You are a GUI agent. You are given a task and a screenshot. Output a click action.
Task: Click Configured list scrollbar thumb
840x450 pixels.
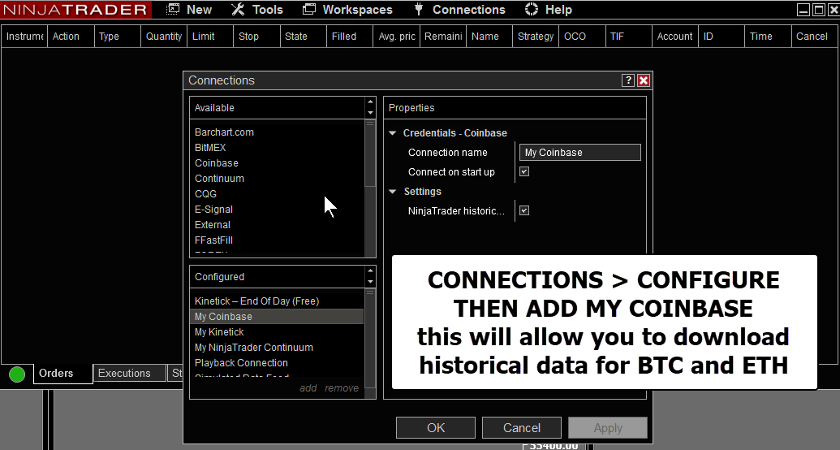369,338
